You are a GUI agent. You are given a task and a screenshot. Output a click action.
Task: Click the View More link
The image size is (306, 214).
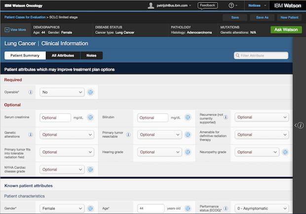click(18, 30)
